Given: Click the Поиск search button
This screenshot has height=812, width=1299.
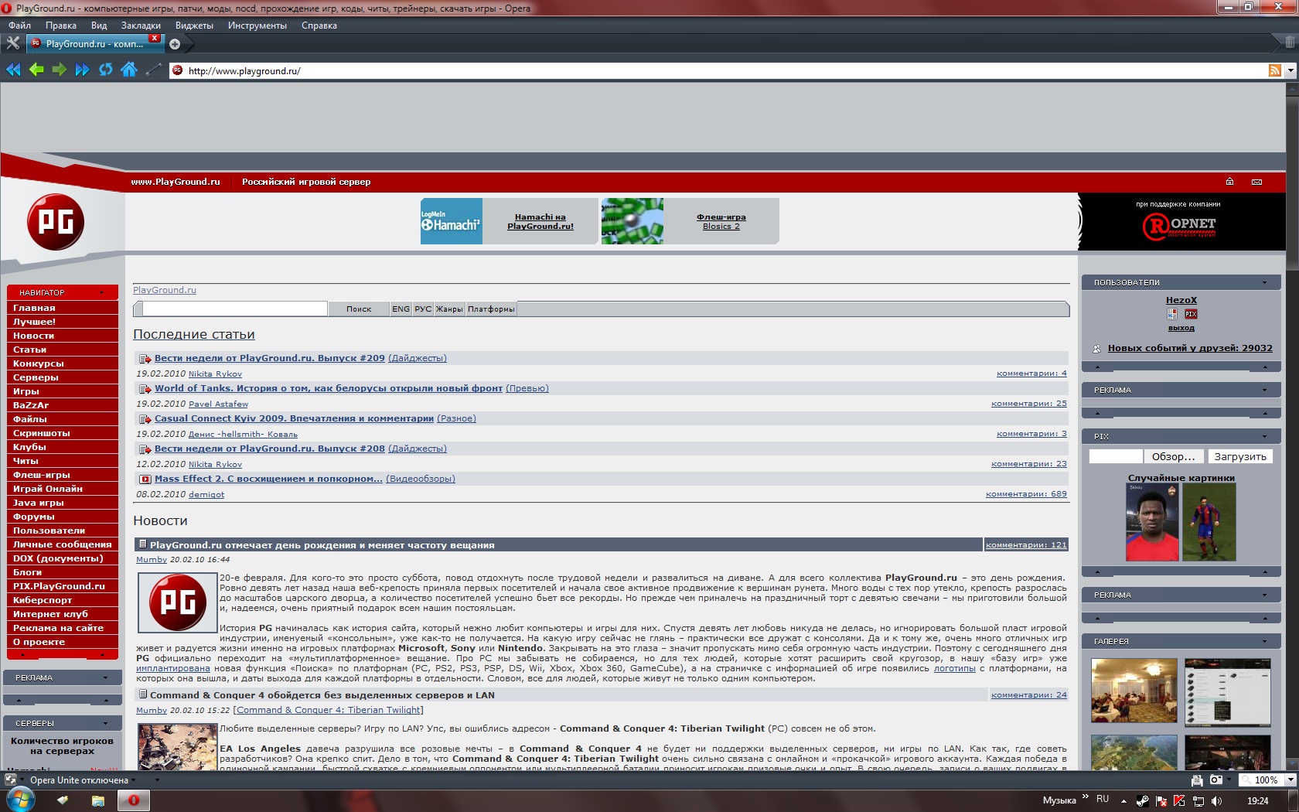Looking at the screenshot, I should tap(359, 309).
